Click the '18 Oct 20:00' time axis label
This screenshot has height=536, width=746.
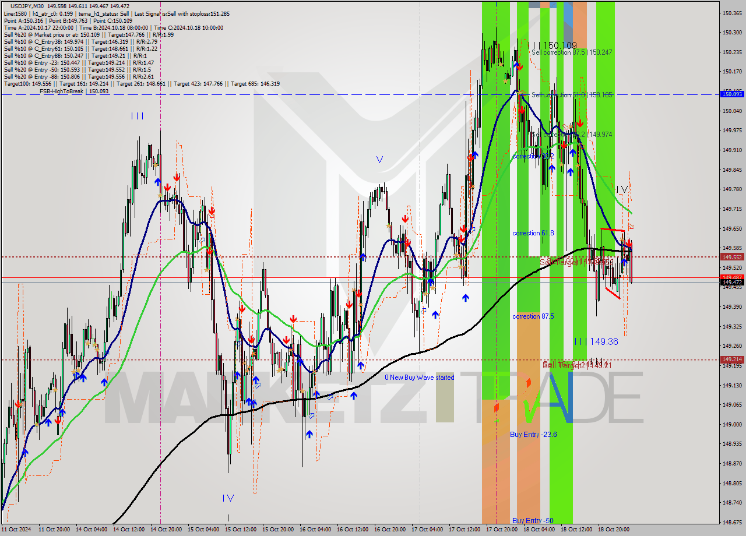(613, 530)
